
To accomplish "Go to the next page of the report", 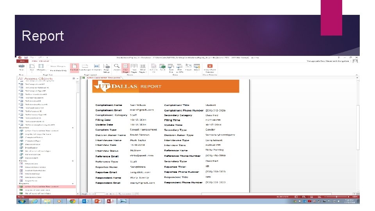I will coord(107,194).
